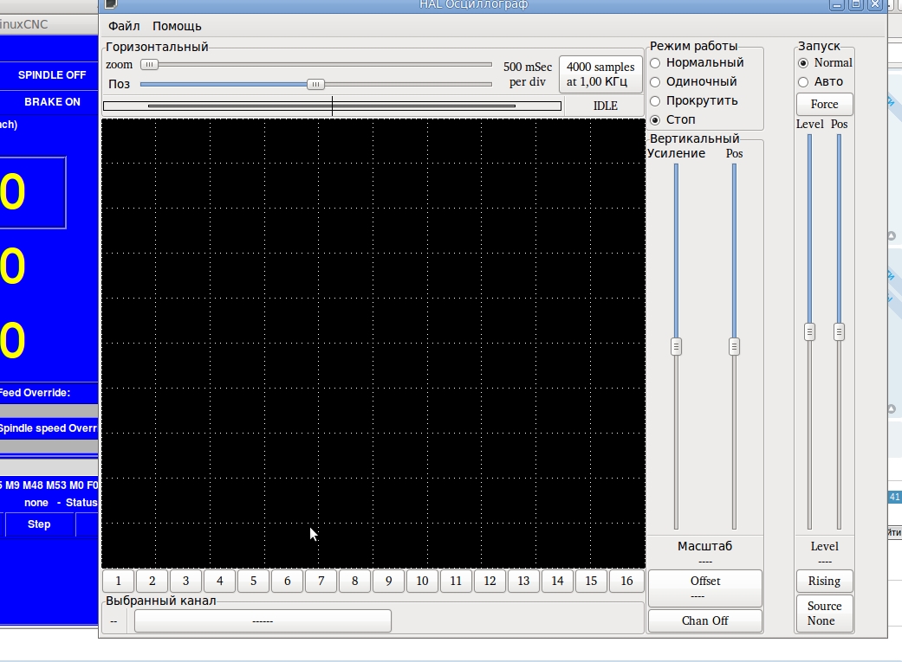Image resolution: width=902 pixels, height=662 pixels.
Task: Click the Feed Override bar in LinuxCNC
Action: click(x=49, y=410)
